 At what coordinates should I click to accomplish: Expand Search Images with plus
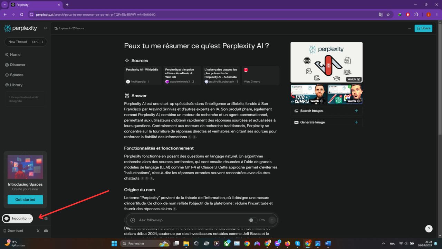(x=356, y=111)
